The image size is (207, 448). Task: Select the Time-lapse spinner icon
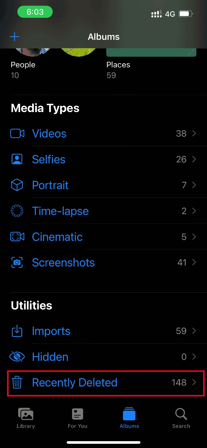coord(17,211)
